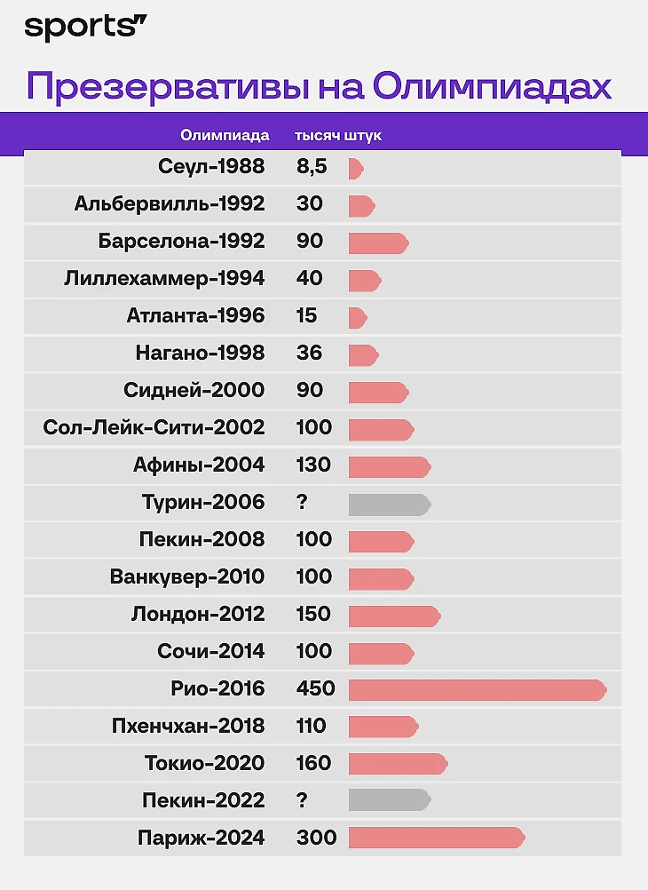Screen dimensions: 648x890
Task: Select the тысяч штук column header
Action: [338, 136]
